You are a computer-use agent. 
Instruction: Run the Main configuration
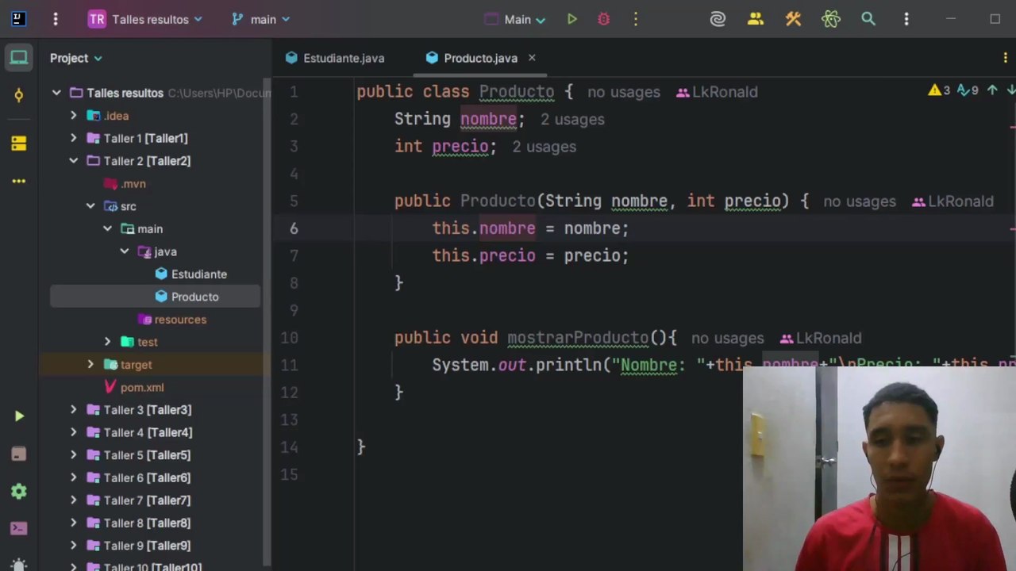tap(572, 19)
